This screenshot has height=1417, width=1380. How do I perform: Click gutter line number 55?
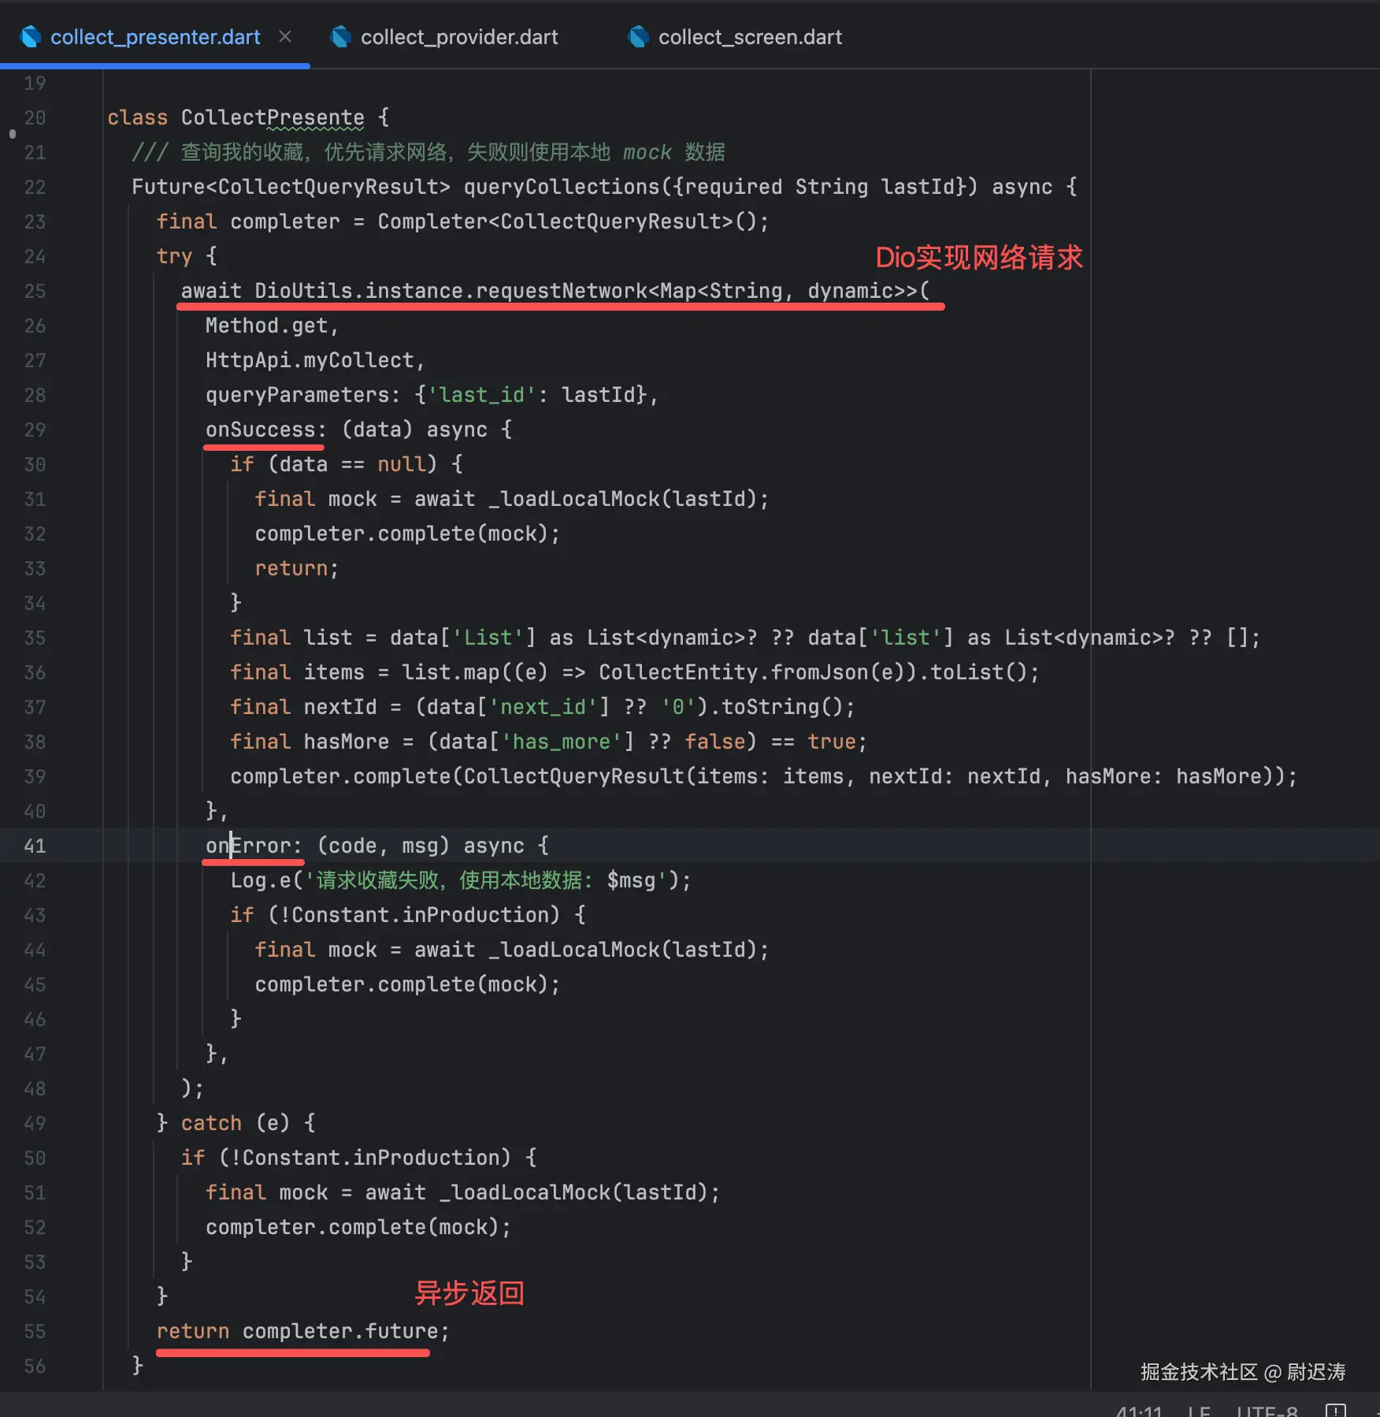tap(35, 1332)
